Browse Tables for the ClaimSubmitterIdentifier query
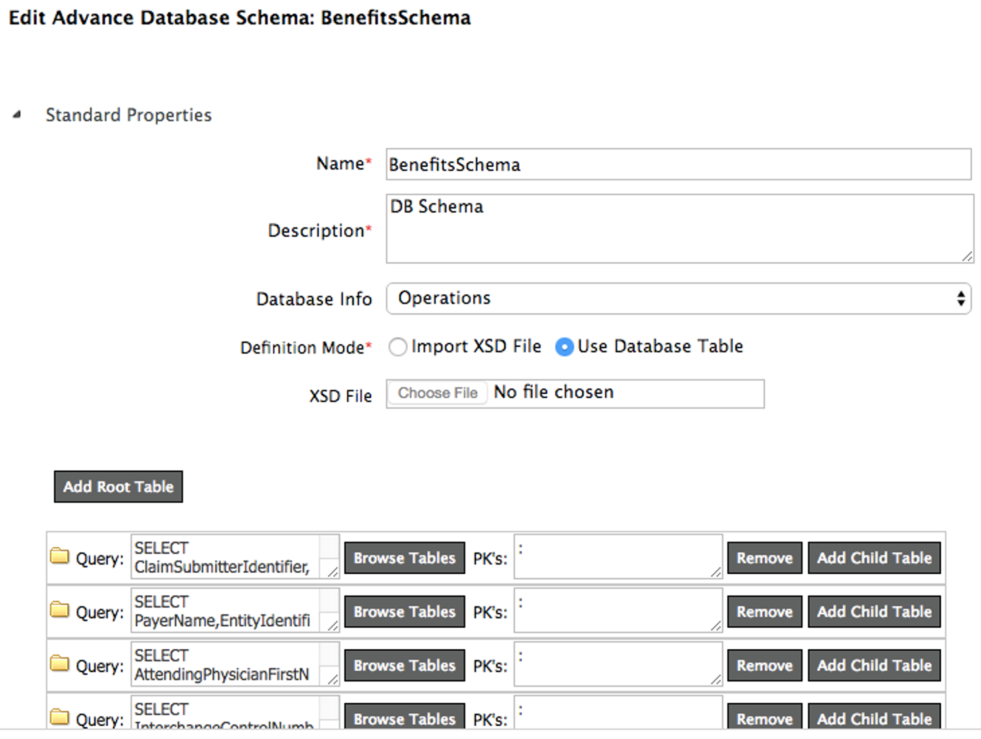Image resolution: width=981 pixels, height=739 pixels. coord(405,558)
